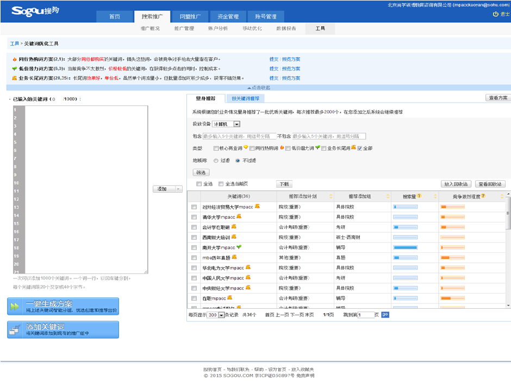511x381 pixels.
Task: Click the 一键生成方案 fast-forward arrow icon
Action: 15,307
